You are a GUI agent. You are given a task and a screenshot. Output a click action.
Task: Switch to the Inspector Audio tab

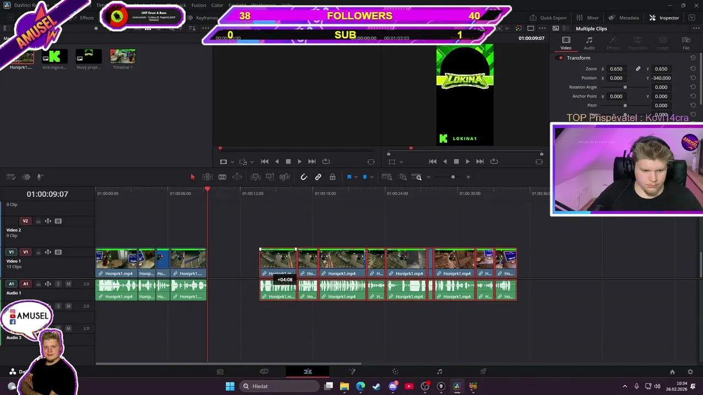tap(589, 43)
